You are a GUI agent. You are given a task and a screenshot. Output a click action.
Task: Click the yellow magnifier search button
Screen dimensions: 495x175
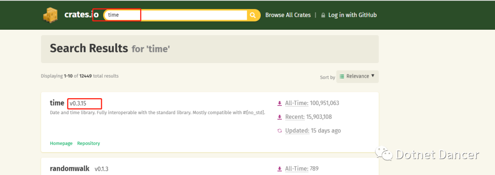pyautogui.click(x=253, y=15)
